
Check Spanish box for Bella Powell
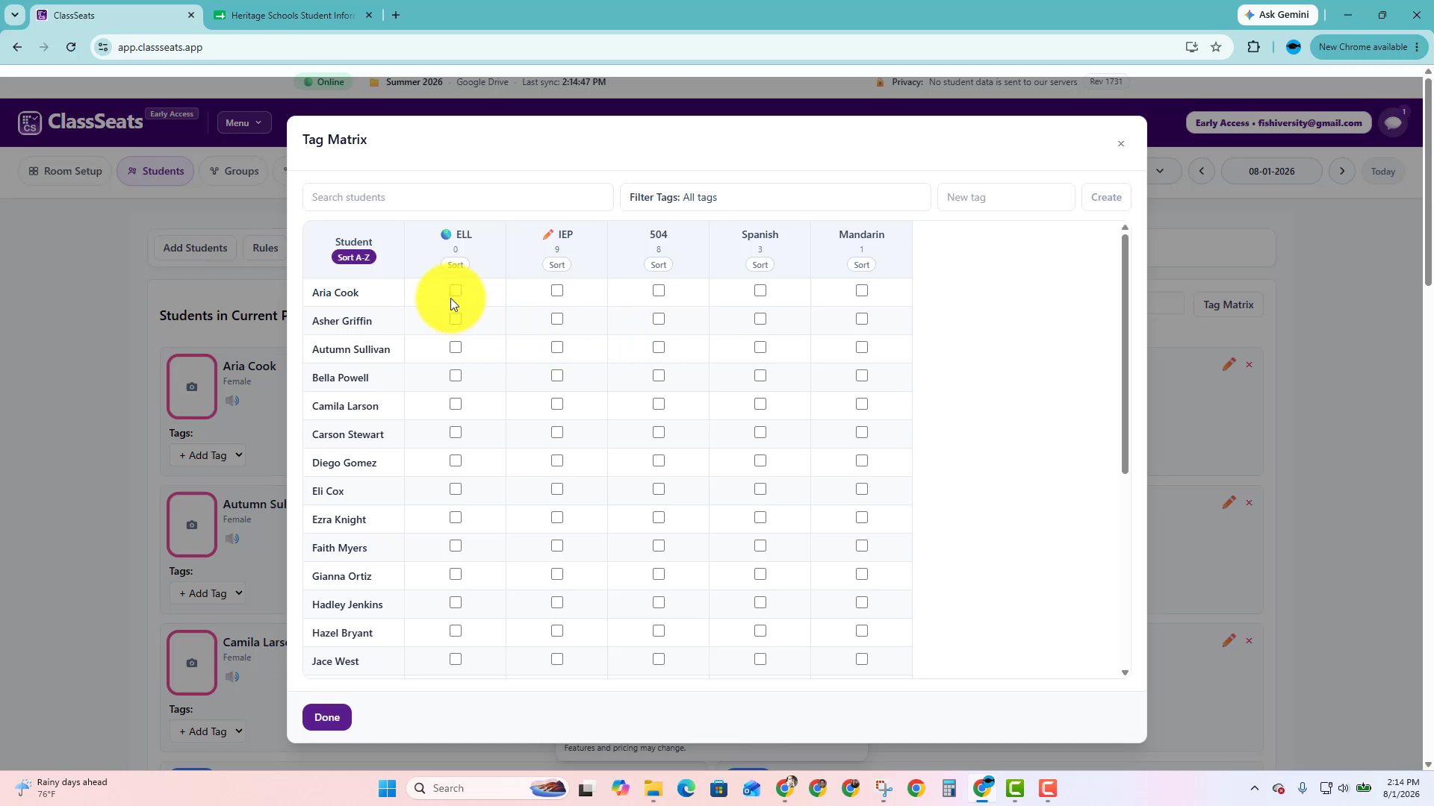coord(760,375)
